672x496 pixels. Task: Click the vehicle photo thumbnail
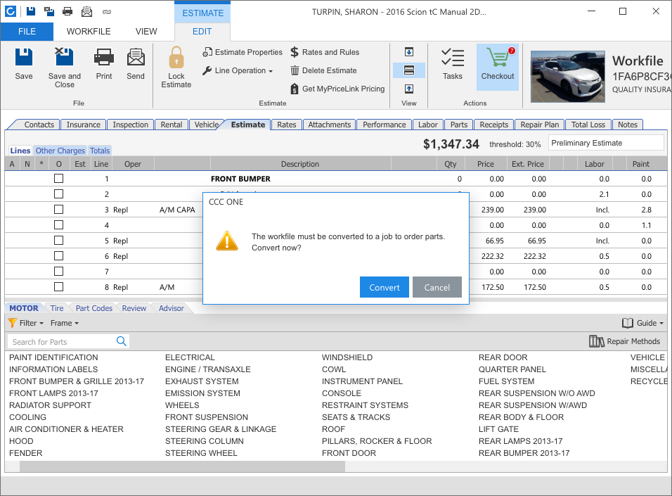568,77
